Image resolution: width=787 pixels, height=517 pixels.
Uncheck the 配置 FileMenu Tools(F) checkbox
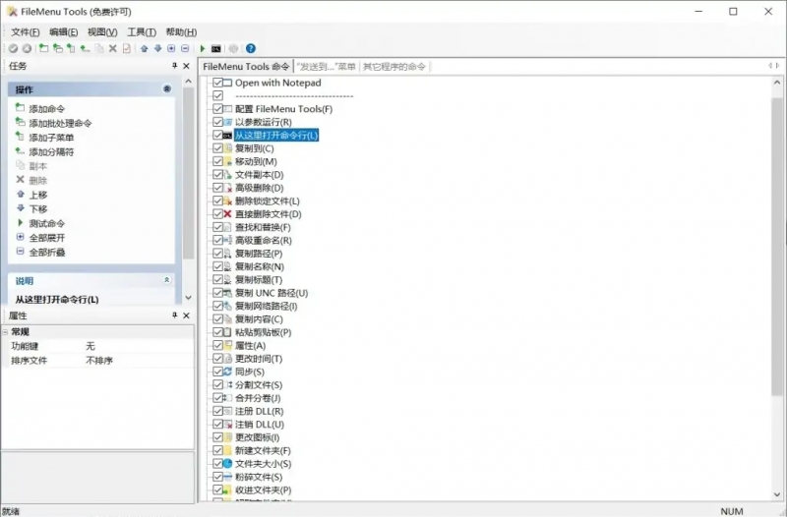217,109
